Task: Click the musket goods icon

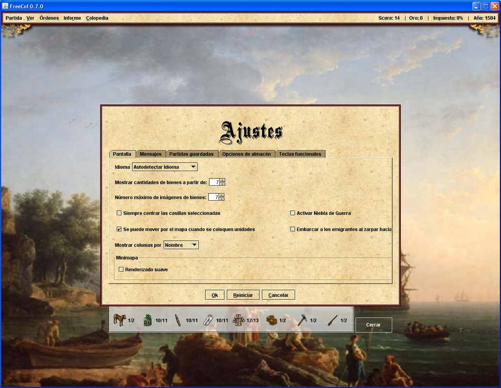Action: [332, 320]
